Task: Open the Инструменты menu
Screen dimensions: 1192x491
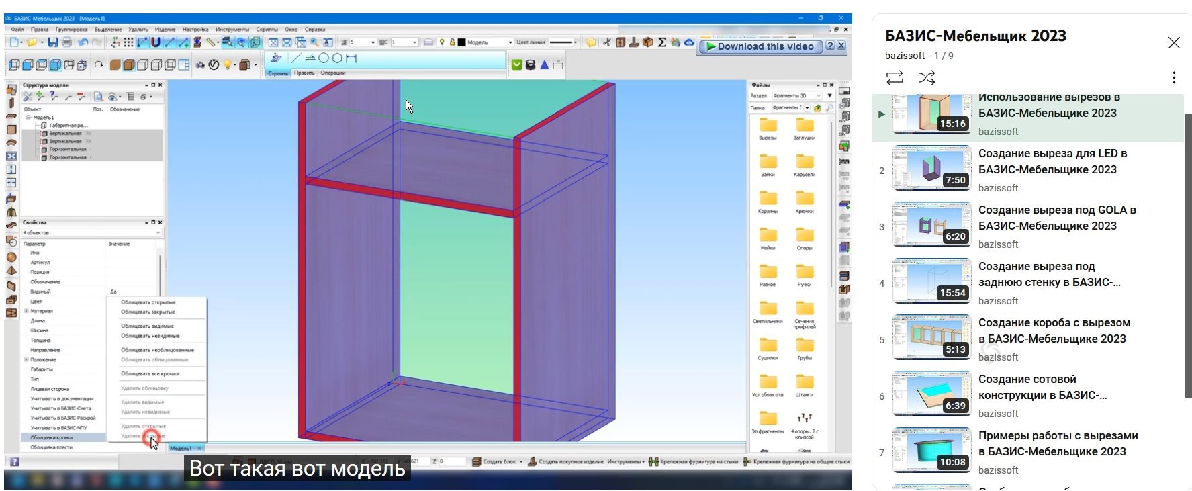Action: pyautogui.click(x=232, y=29)
